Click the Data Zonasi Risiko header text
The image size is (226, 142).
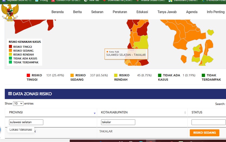[32, 94]
